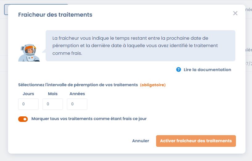Click the "Années" column label
This screenshot has height=161, width=252.
[77, 94]
